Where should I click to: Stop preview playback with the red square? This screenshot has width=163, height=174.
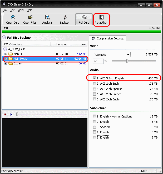[x=5, y=114]
